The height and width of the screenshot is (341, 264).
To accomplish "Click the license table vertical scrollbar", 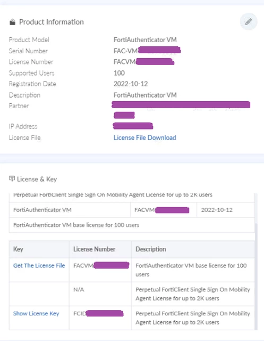I will tap(256, 261).
